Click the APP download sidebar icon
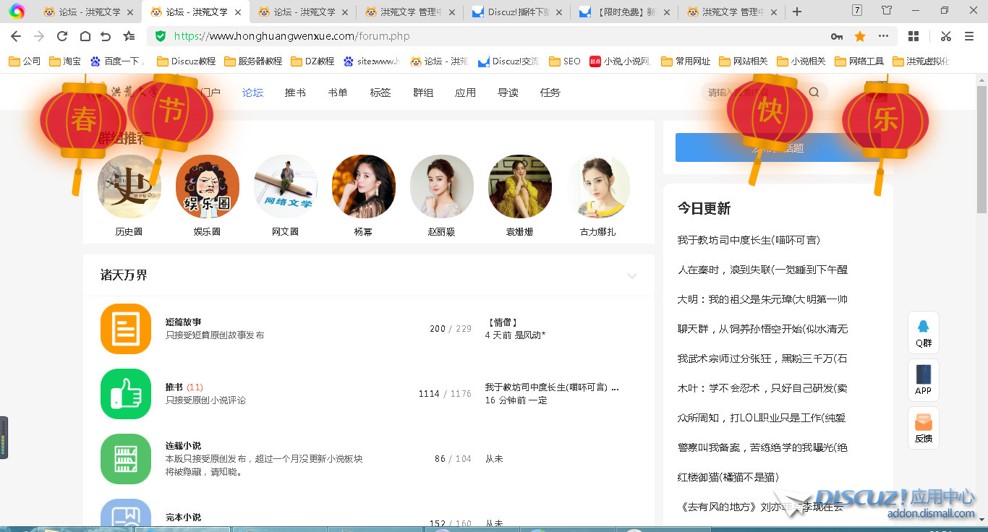Image resolution: width=988 pixels, height=532 pixels. click(924, 380)
